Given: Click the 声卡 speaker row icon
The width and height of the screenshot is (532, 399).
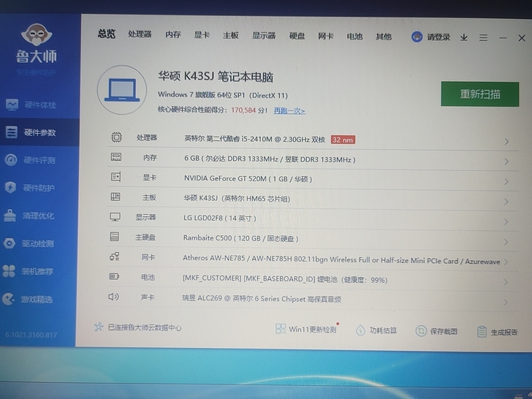Looking at the screenshot, I should [x=113, y=297].
